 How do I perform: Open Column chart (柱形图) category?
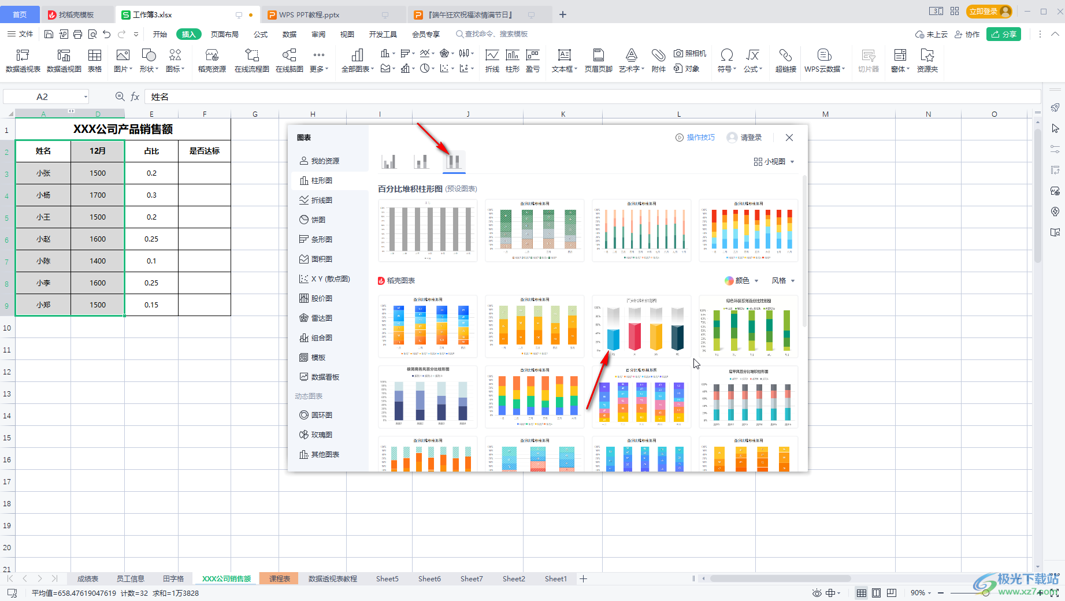point(316,180)
